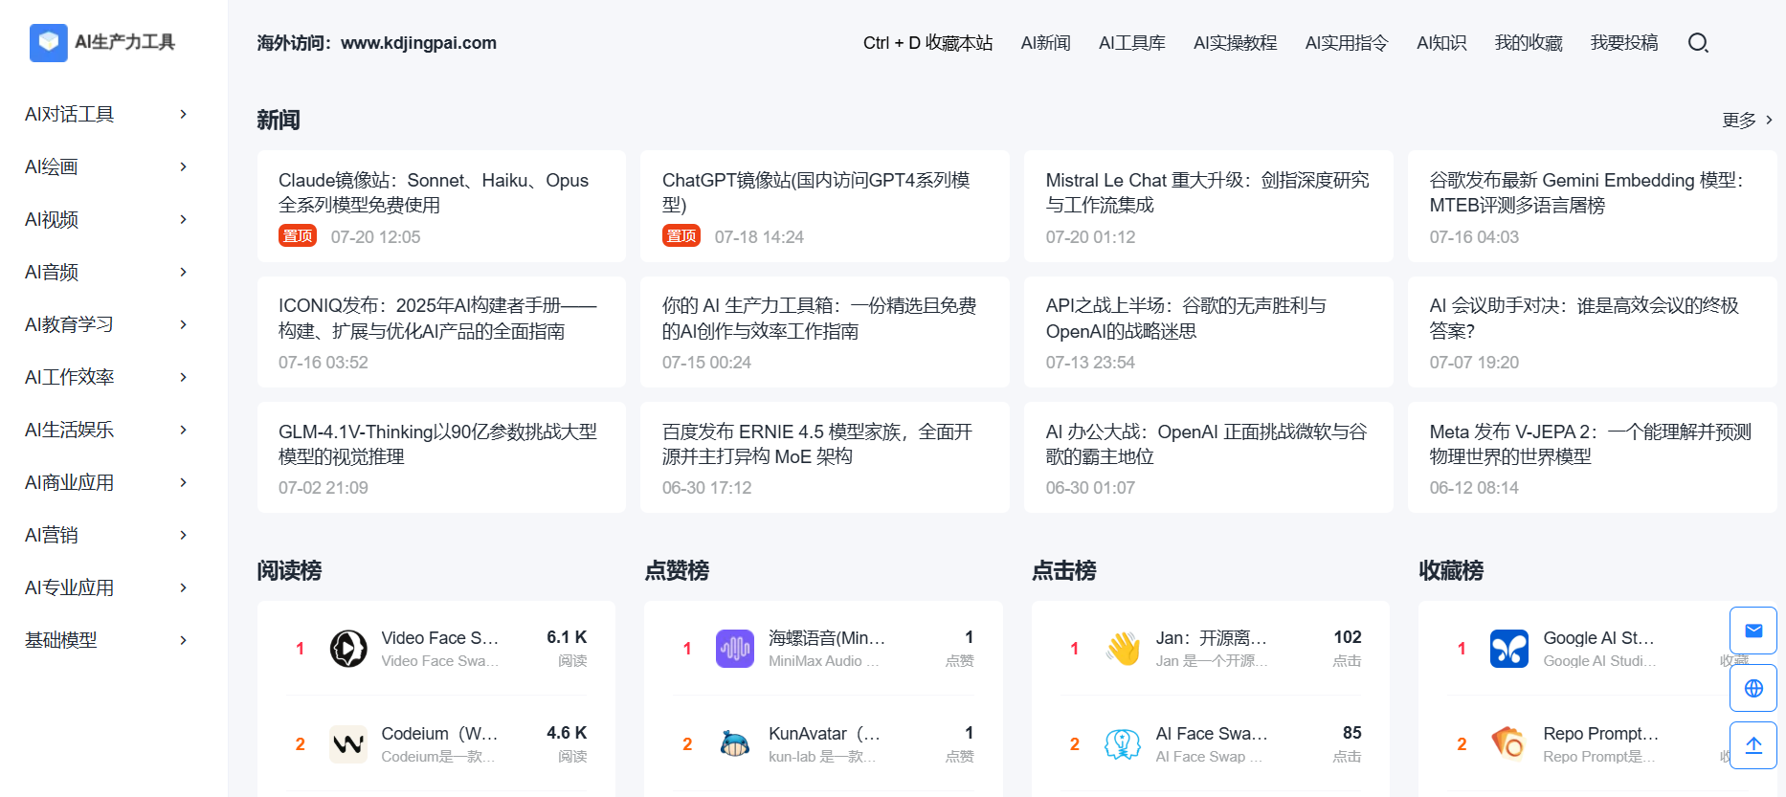Open the KunAvatar logo icon
Image resolution: width=1786 pixels, height=797 pixels.
point(735,744)
